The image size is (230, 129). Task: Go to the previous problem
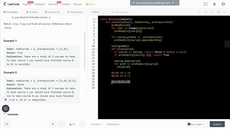pyautogui.click(x=61, y=124)
